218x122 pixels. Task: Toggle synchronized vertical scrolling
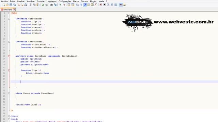pyautogui.click(x=69, y=5)
